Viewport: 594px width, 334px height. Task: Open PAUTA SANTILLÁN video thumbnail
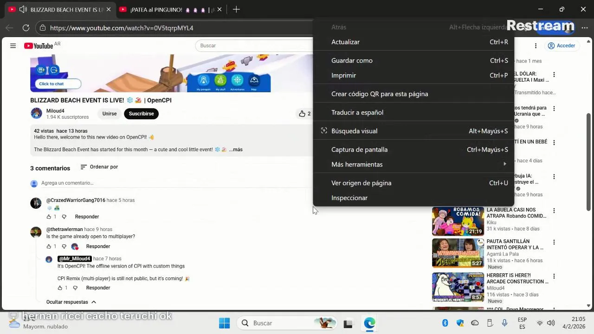(x=458, y=253)
